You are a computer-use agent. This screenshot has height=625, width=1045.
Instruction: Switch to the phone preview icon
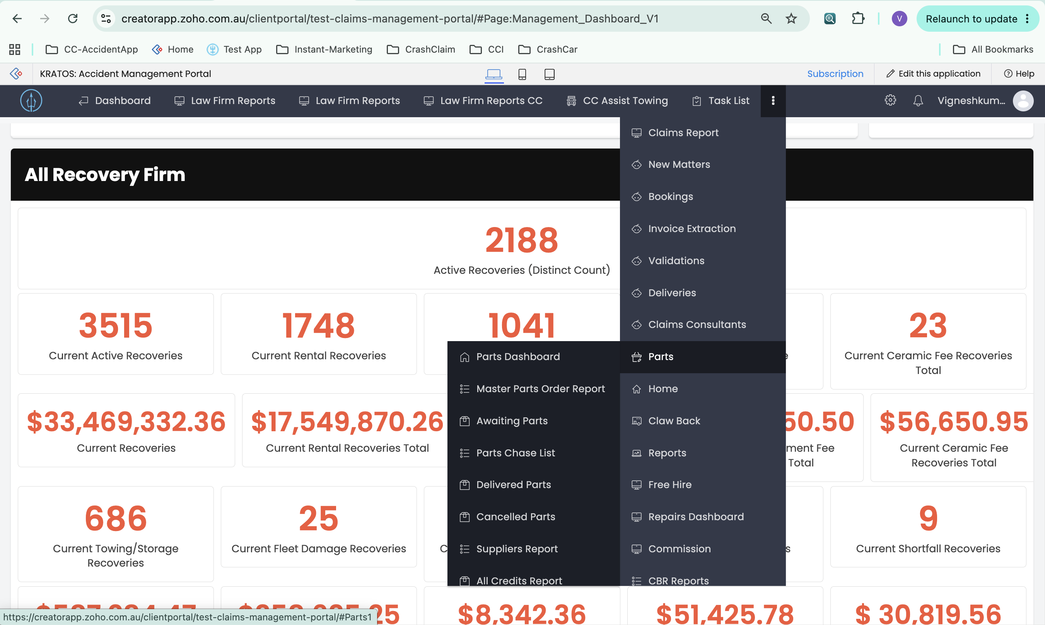click(522, 74)
